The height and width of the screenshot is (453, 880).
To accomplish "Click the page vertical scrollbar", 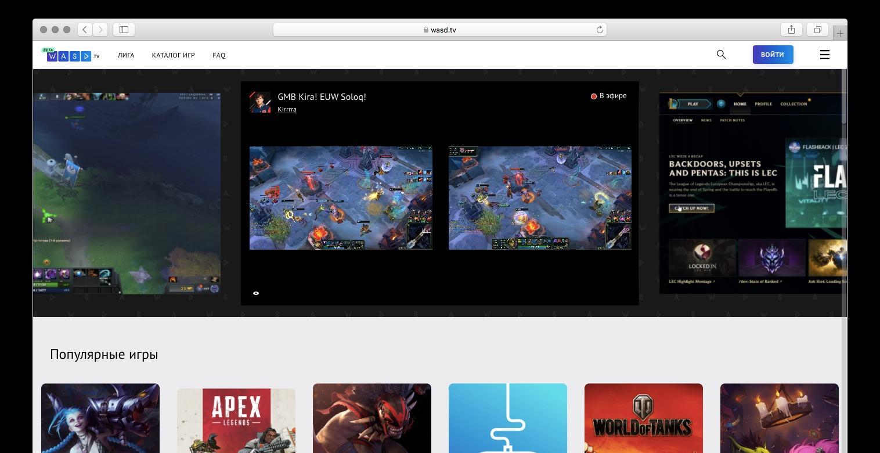I will tap(845, 96).
